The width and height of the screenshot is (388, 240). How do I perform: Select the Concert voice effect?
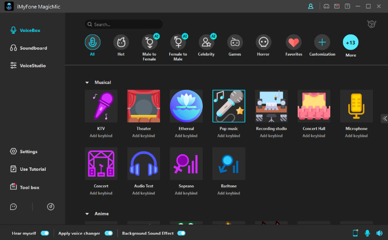101,164
